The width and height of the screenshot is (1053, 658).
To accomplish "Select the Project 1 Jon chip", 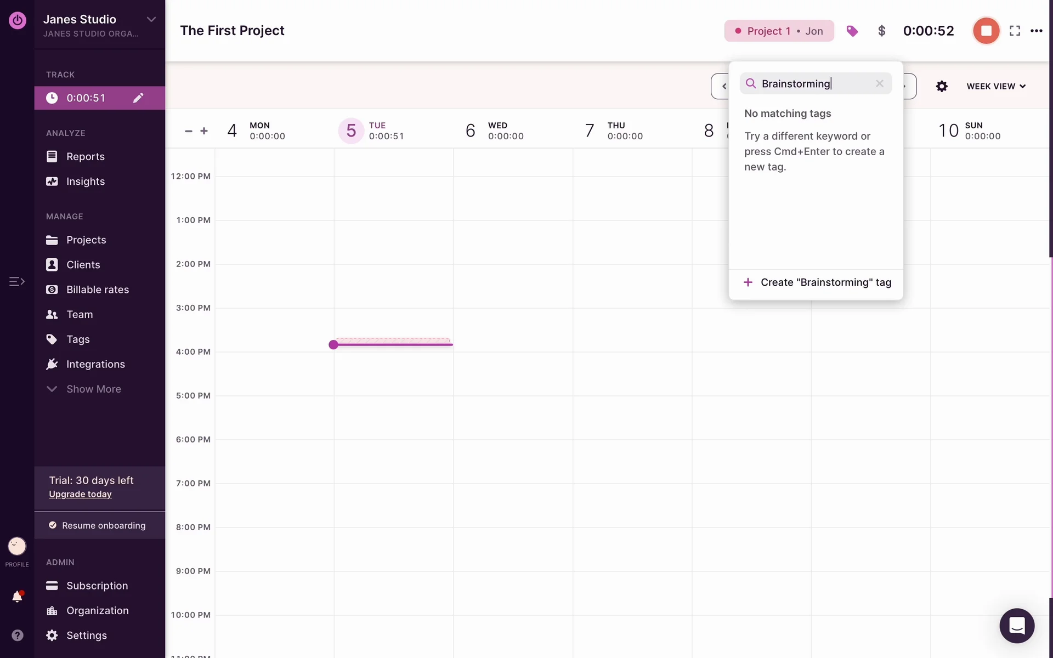I will click(x=779, y=31).
